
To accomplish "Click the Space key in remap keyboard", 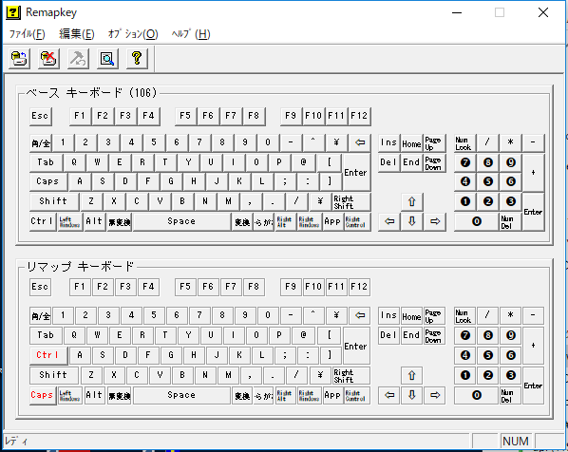I will click(181, 395).
